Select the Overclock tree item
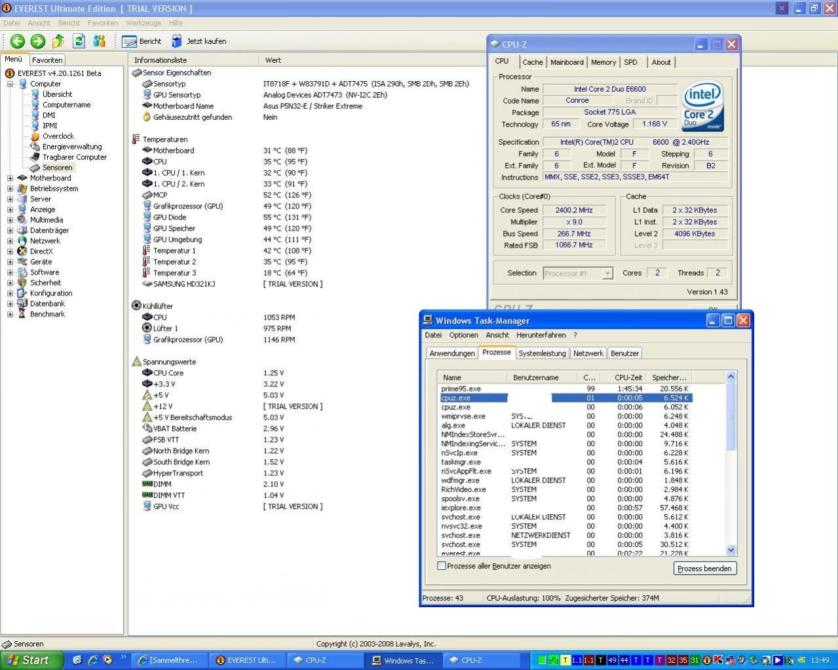Image resolution: width=838 pixels, height=670 pixels. click(58, 136)
